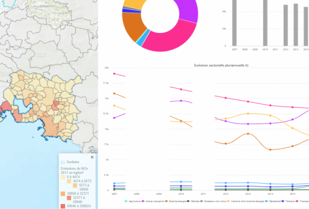Viewport: 309px width, 209px height.
Task: Click the orange line's 2013 peak point
Action: [248, 134]
